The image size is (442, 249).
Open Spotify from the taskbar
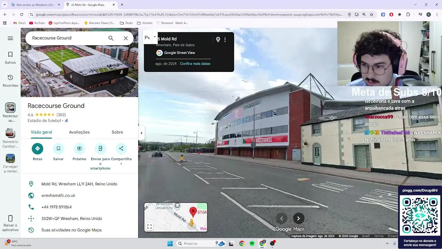pos(252,244)
